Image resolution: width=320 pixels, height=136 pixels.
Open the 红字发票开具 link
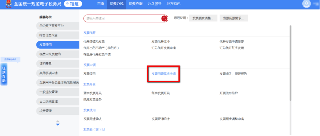click(161, 93)
